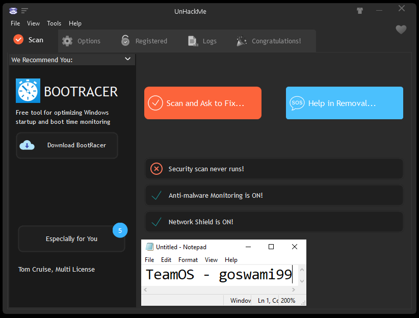
Task: Click the UnHackMe eye logo icon
Action: click(13, 11)
